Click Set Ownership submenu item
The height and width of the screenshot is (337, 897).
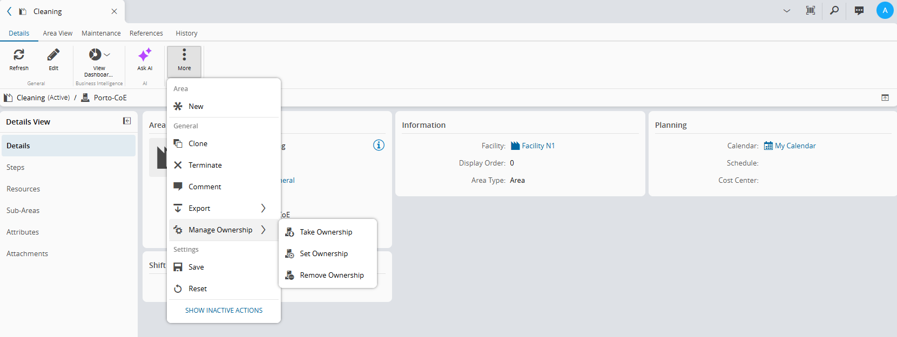coord(327,253)
